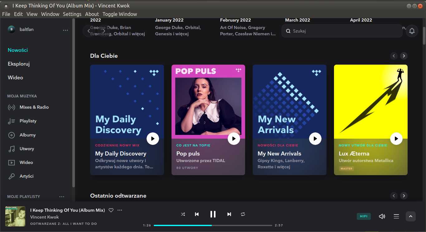Screen dimensions: 426x232
Task: Toggle HIFI audio quality badge
Action: pyautogui.click(x=364, y=216)
